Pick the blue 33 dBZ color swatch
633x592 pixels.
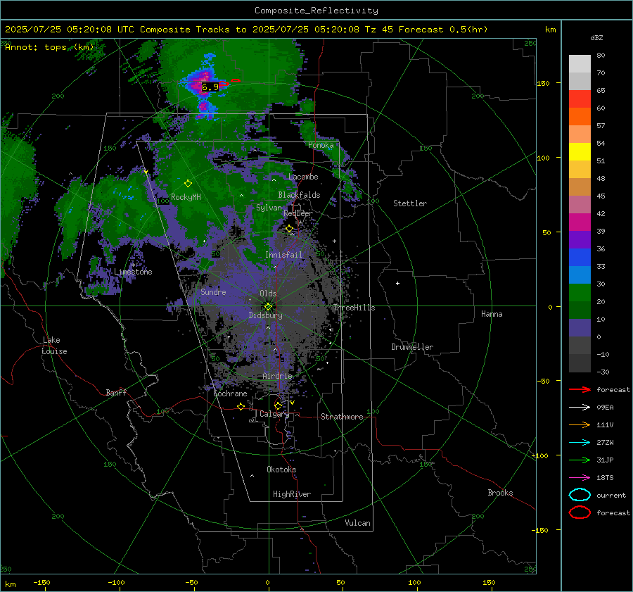tap(580, 257)
